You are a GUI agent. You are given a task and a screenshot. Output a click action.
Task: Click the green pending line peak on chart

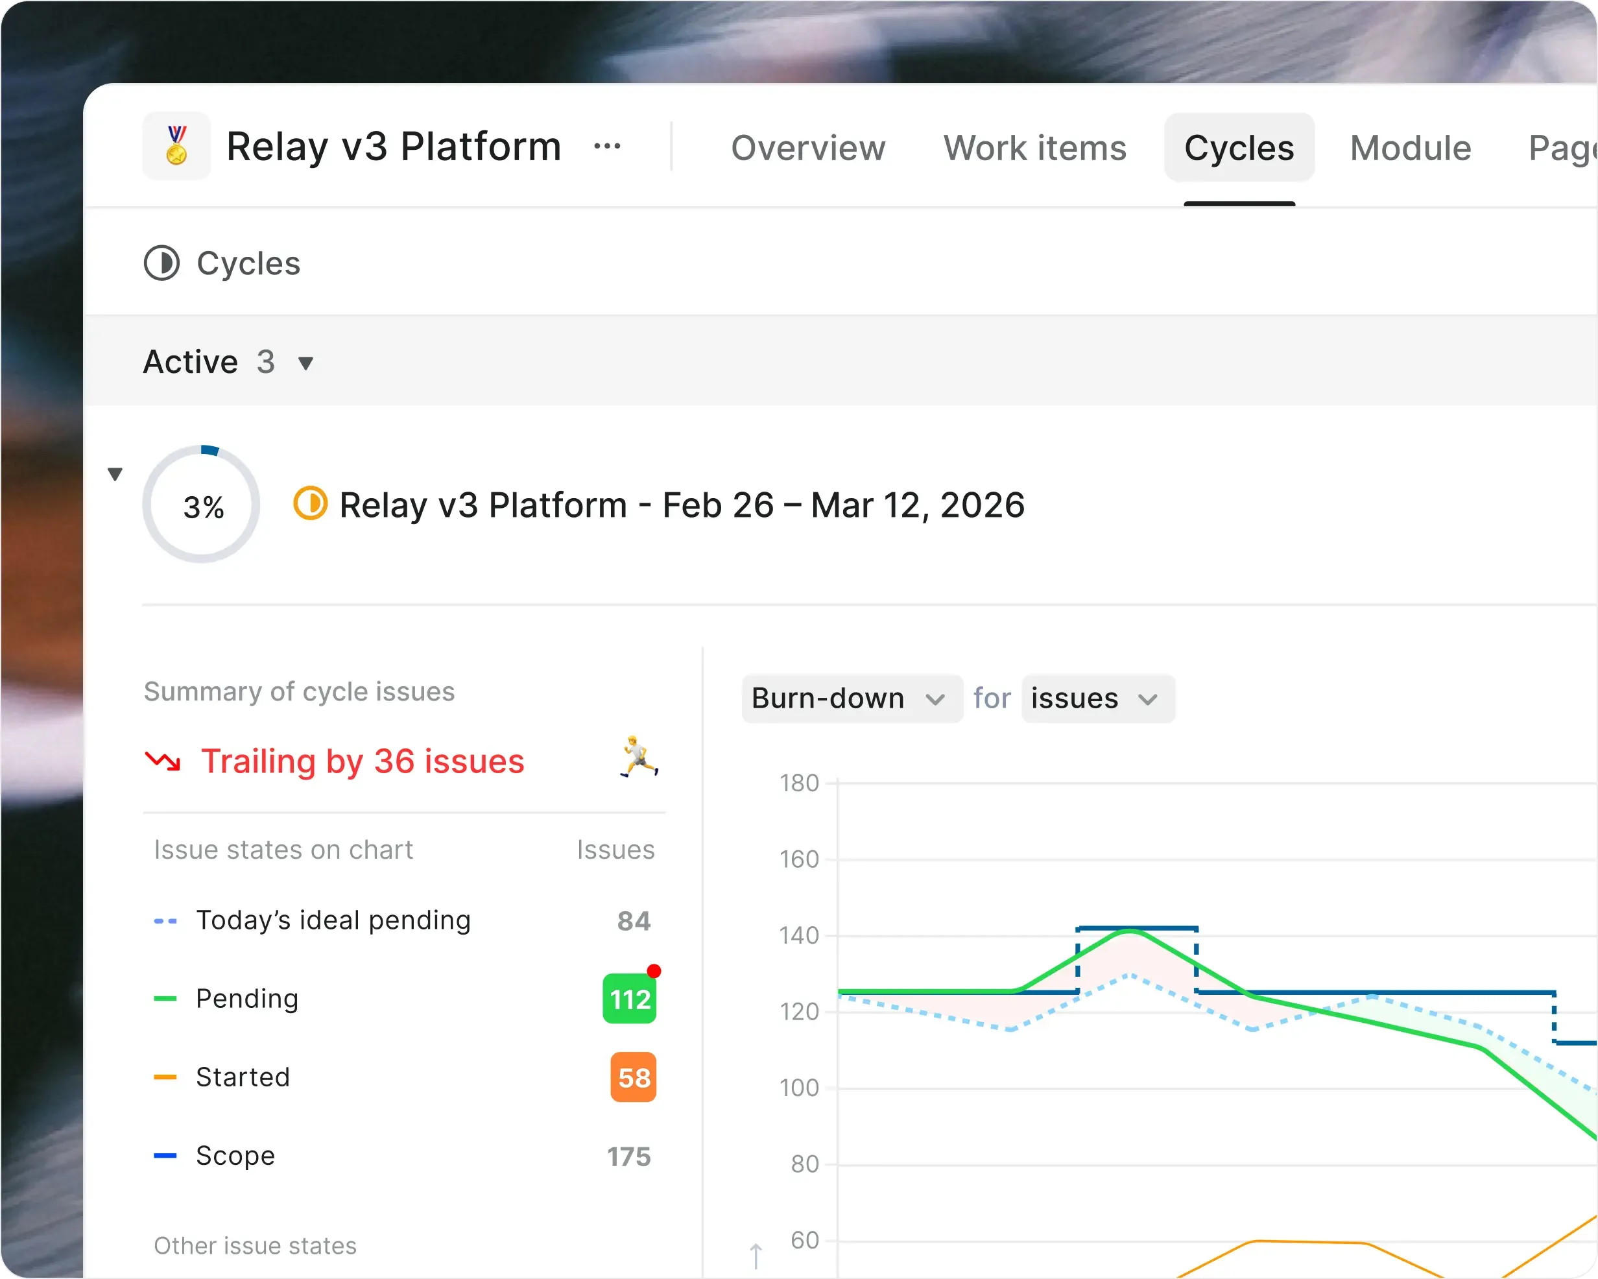pyautogui.click(x=1129, y=931)
